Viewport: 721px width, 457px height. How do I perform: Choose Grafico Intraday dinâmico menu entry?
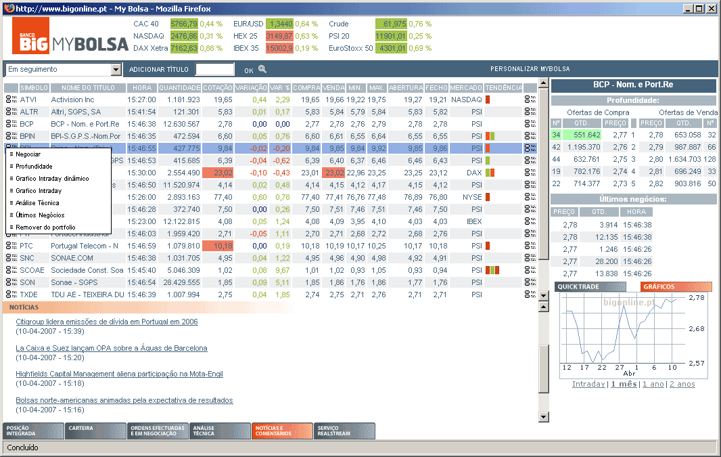point(52,179)
